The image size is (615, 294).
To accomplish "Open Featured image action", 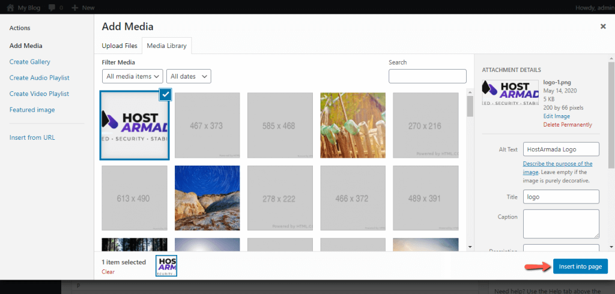I will (x=32, y=110).
